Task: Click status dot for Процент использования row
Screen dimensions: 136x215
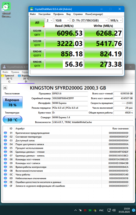Action: [x=5, y=148]
